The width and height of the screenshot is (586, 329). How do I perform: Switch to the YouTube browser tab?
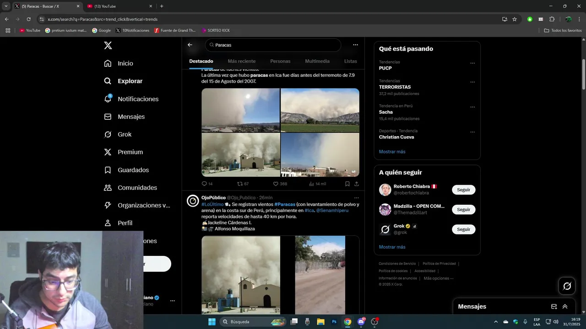point(119,6)
